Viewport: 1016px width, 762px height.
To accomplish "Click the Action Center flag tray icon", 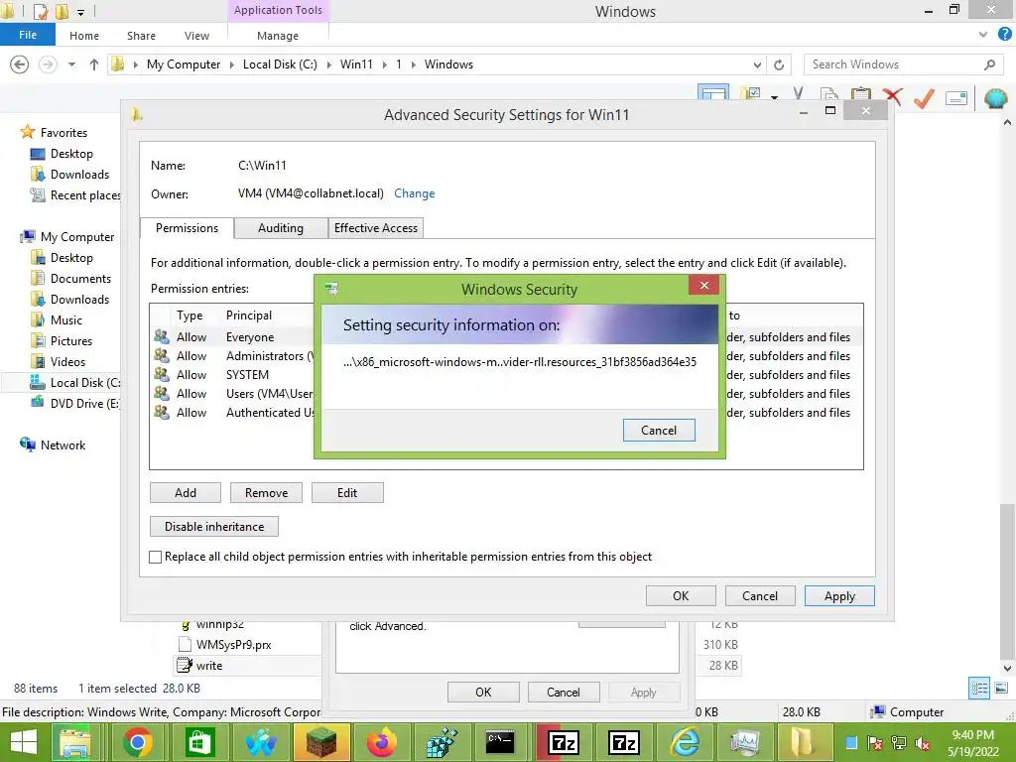I will 875,743.
